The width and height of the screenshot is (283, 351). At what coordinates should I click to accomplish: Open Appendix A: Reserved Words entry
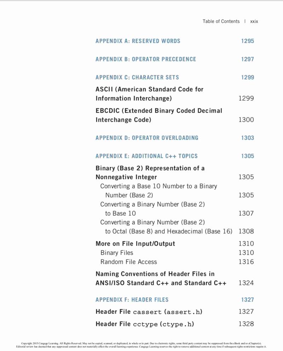[x=138, y=41]
